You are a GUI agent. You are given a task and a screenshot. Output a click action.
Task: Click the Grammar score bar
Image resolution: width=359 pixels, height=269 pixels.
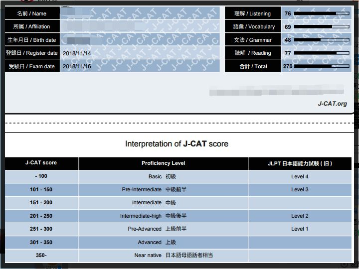click(x=322, y=40)
